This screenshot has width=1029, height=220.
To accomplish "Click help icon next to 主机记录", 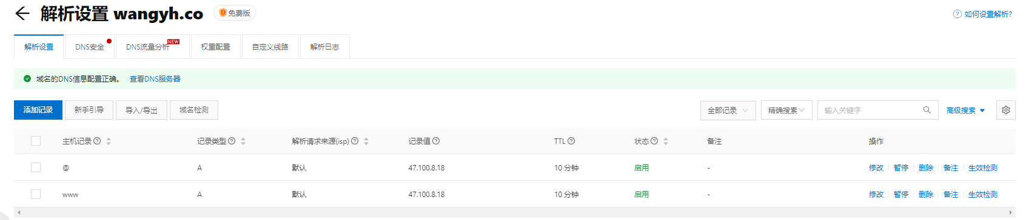I will point(97,141).
